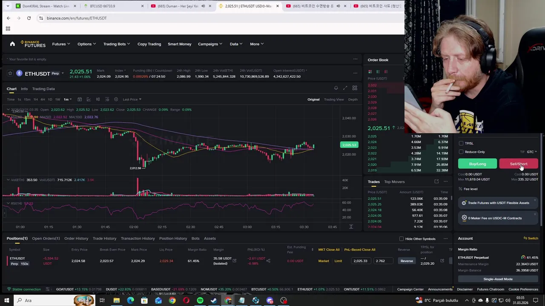The height and width of the screenshot is (306, 545).
Task: Edit the close price field 2,025.33
Action: pos(362,261)
